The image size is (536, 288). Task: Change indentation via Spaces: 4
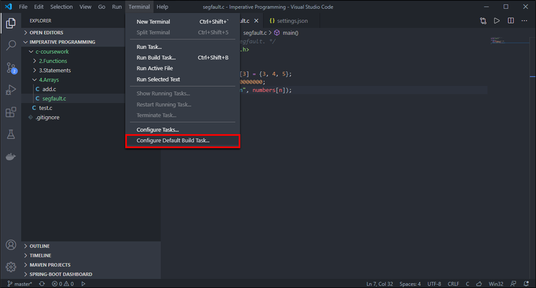click(x=410, y=284)
